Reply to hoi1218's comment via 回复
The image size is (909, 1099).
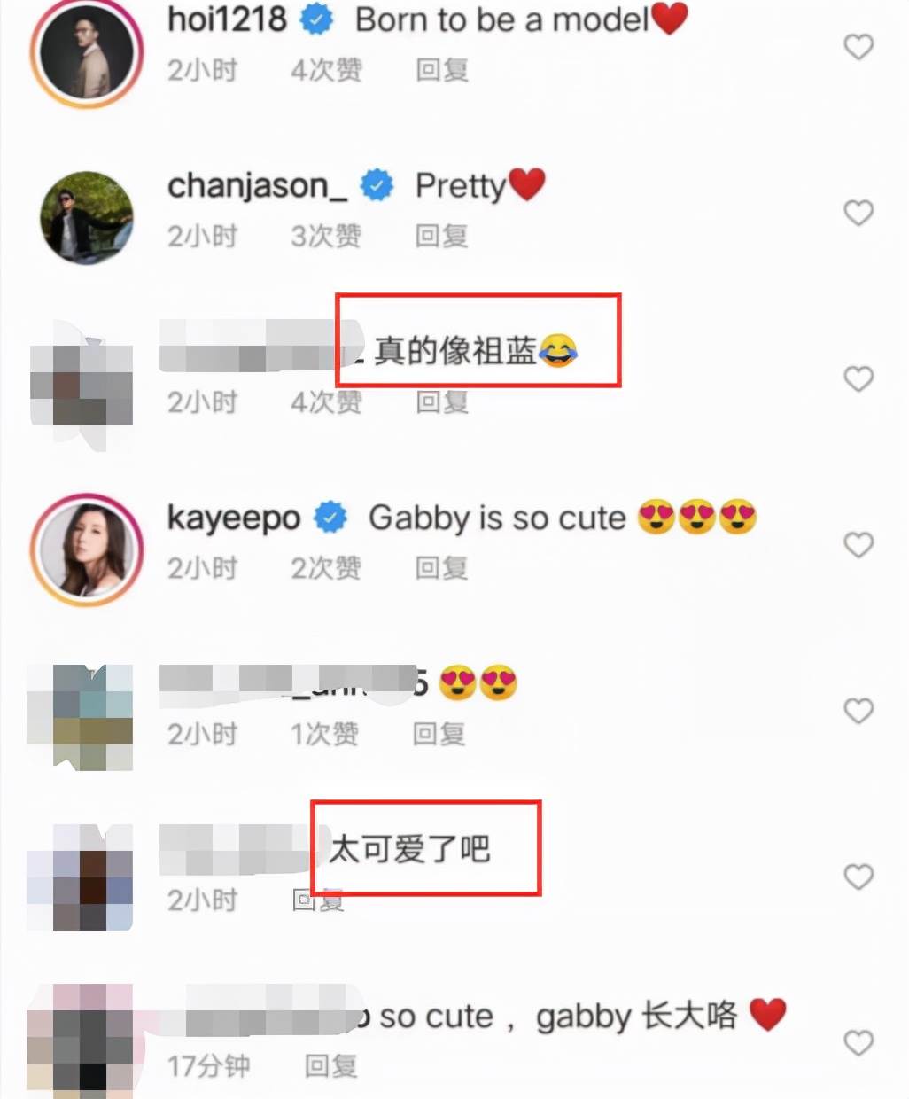point(442,70)
